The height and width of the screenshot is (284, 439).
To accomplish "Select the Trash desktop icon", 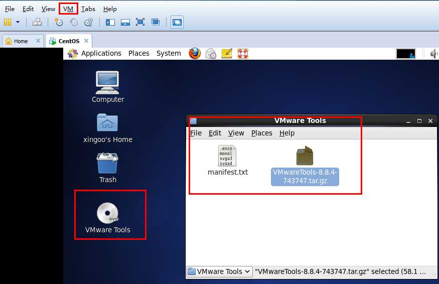I will (x=108, y=168).
